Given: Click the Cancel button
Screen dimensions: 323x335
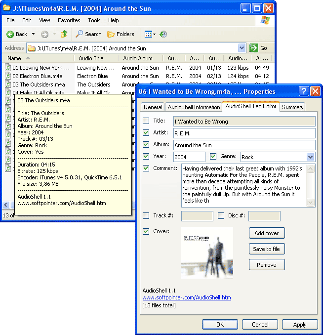Looking at the screenshot, I should pyautogui.click(x=260, y=325).
